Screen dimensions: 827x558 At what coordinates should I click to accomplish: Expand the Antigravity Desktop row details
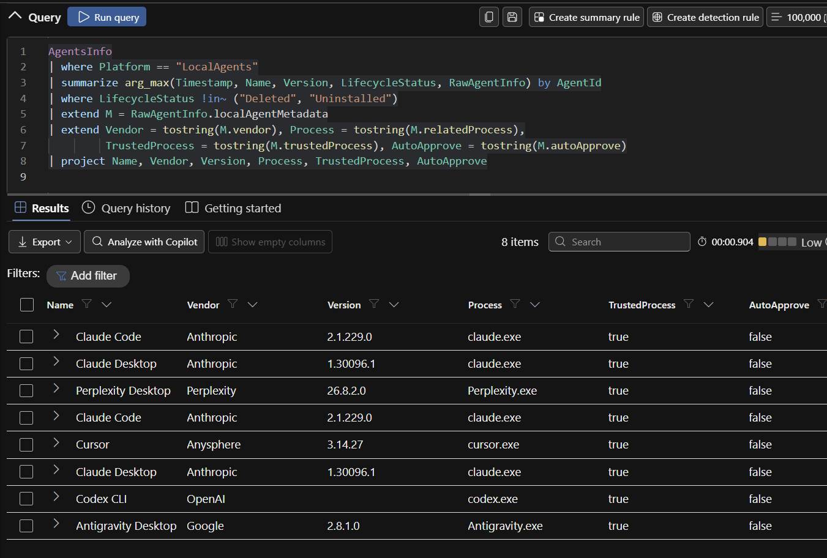point(56,523)
